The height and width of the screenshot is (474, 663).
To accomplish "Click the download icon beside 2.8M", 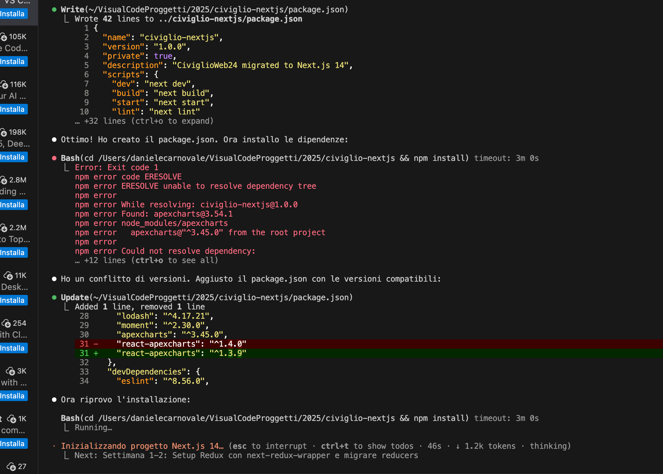I will point(4,180).
